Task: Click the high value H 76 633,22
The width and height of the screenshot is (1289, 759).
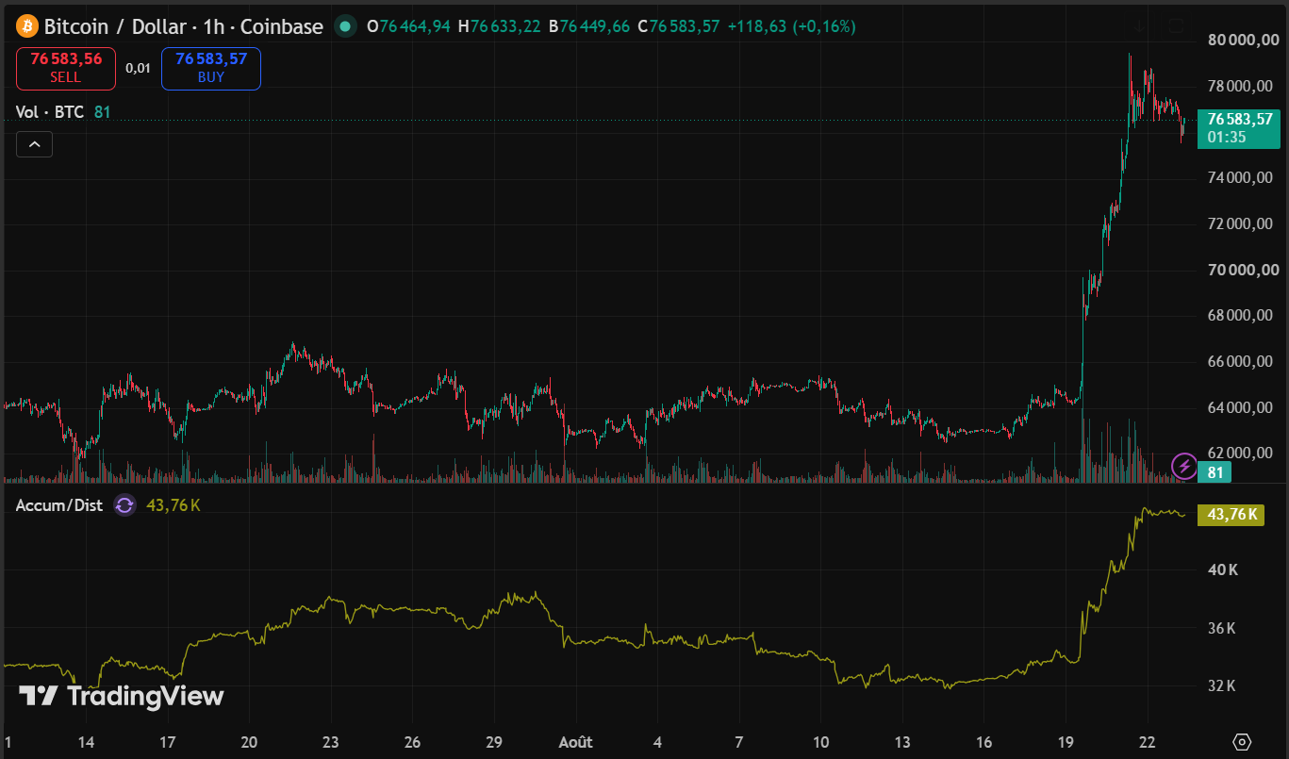Action: point(499,26)
